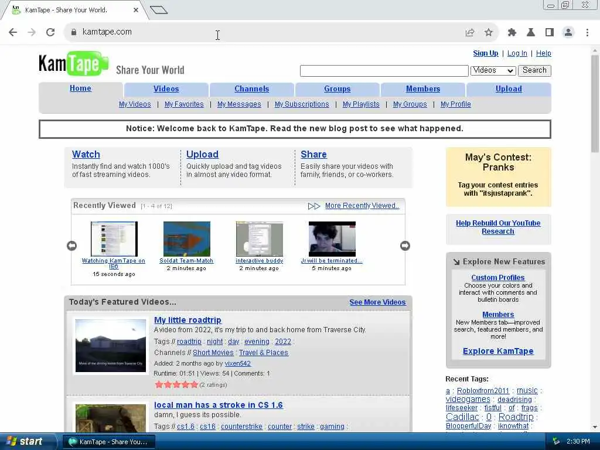Click the page vertical scrollbar thumb

(x=595, y=103)
